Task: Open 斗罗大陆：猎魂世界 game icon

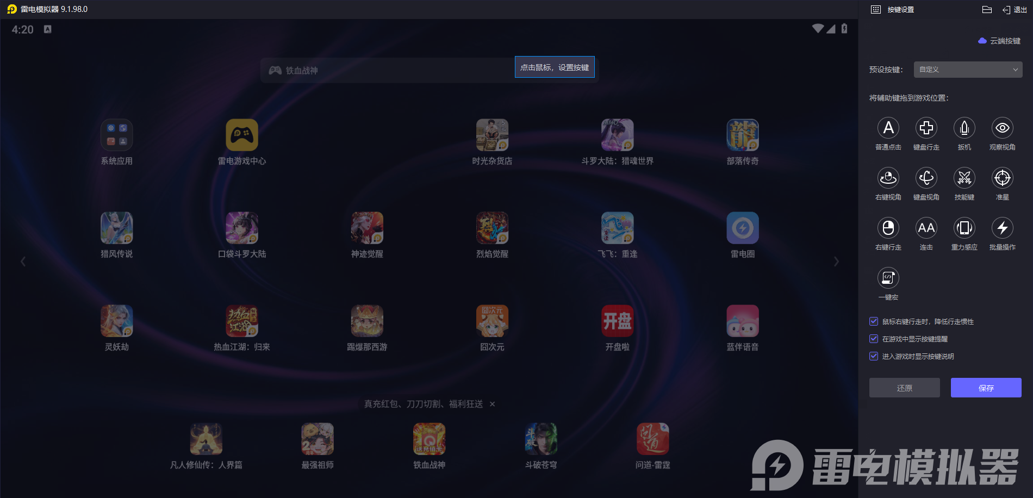Action: (x=618, y=135)
